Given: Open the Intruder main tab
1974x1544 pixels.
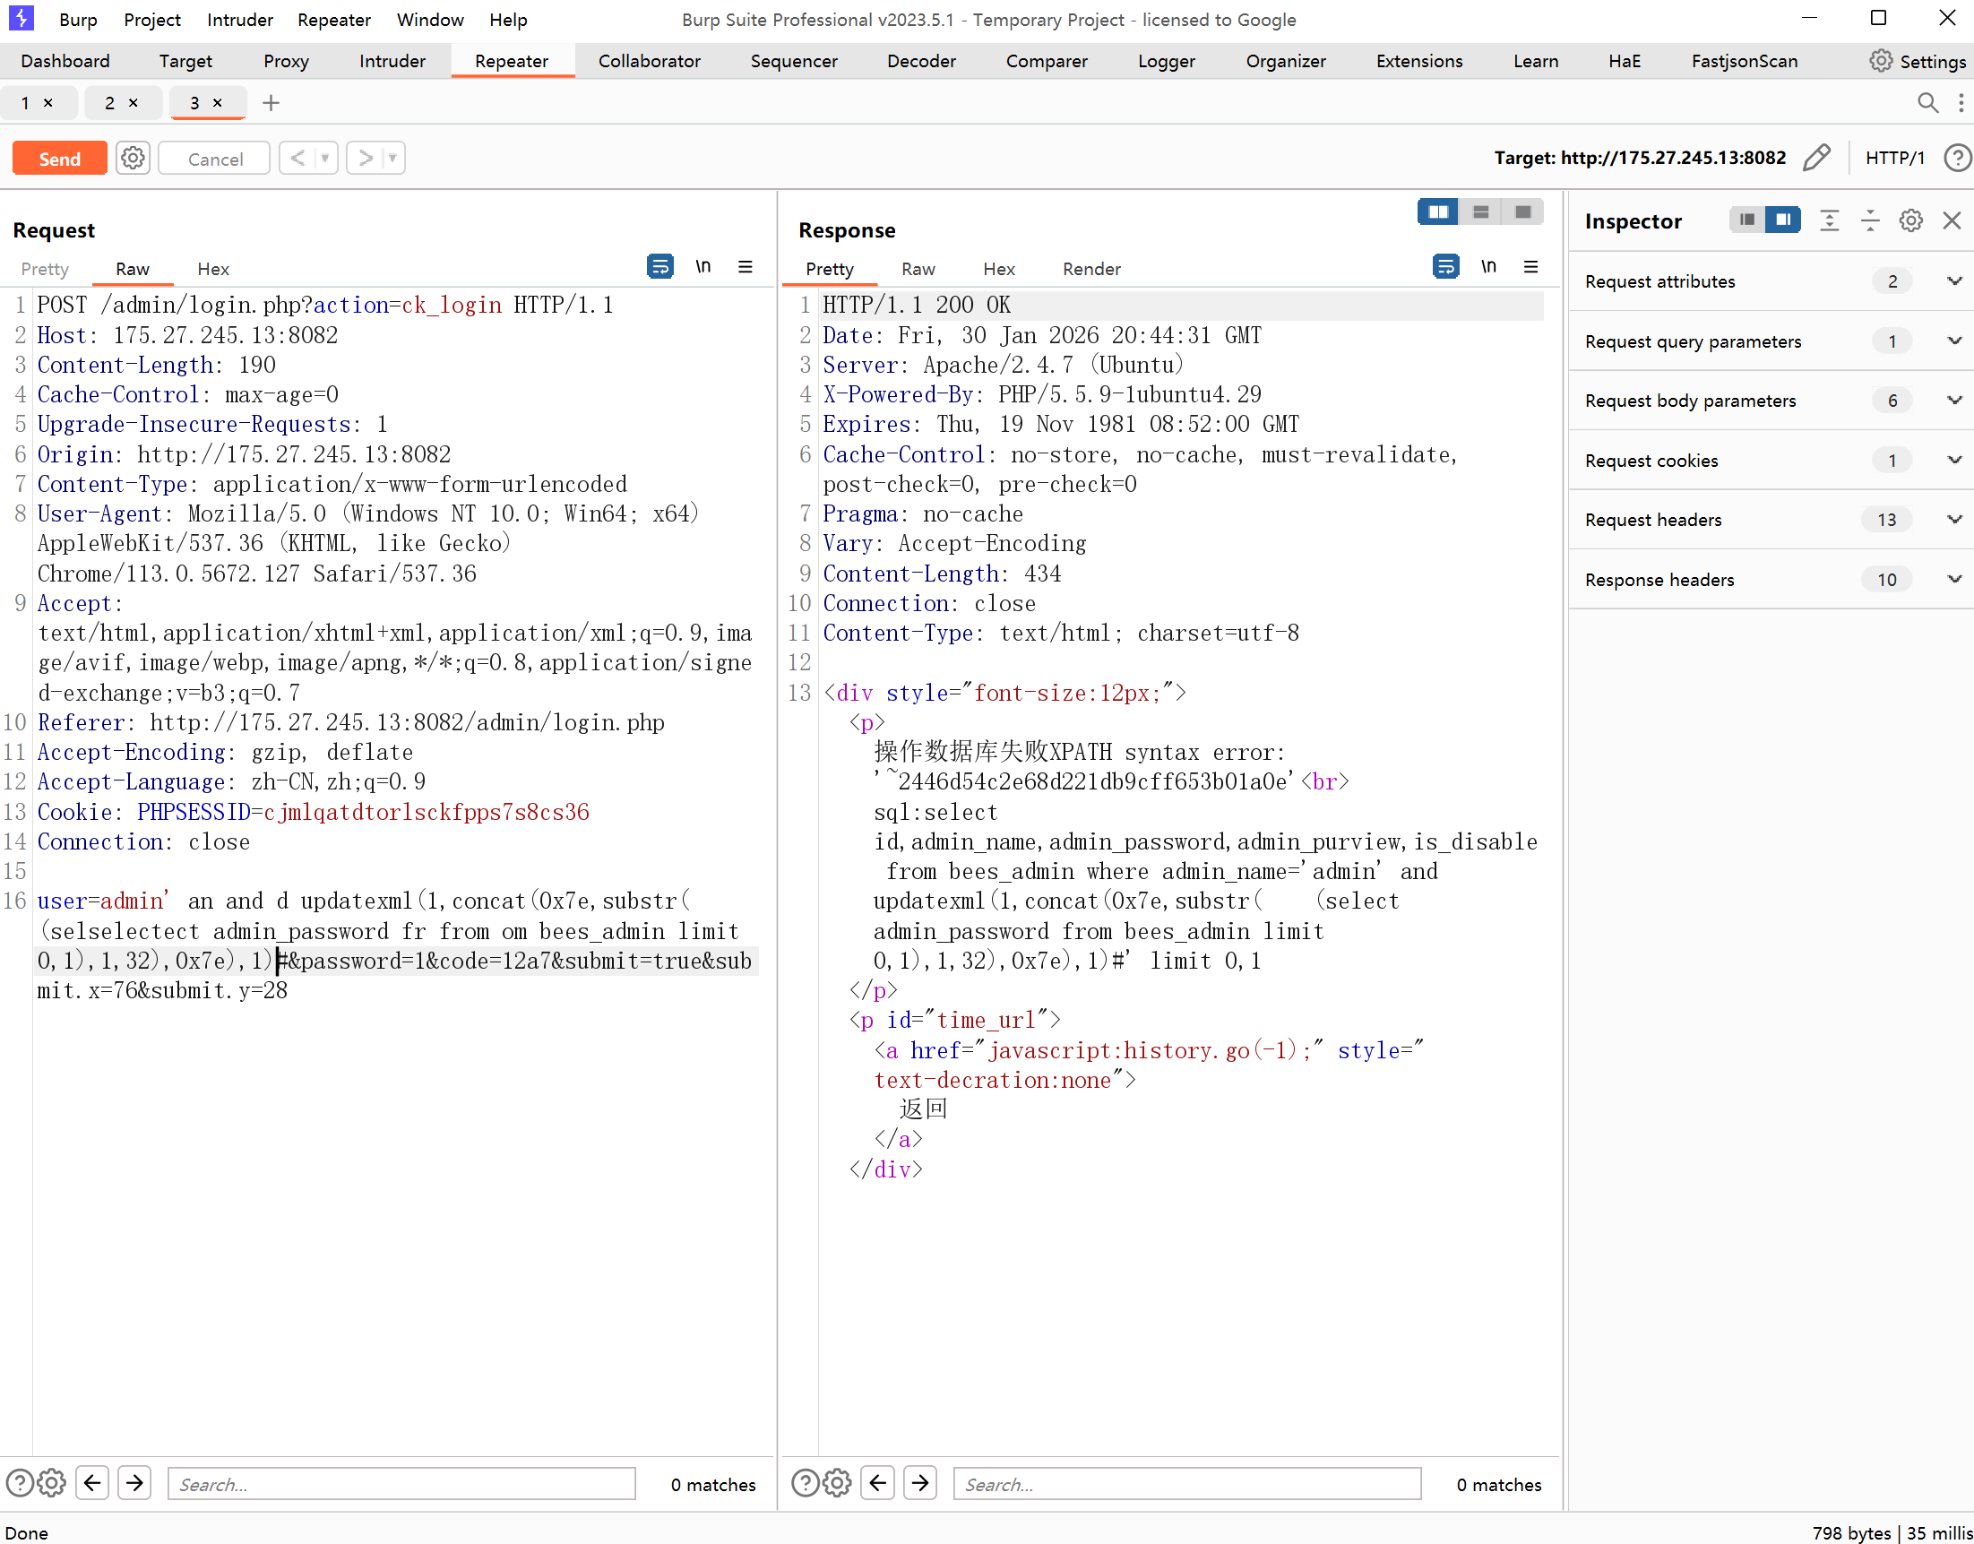Looking at the screenshot, I should 392,61.
